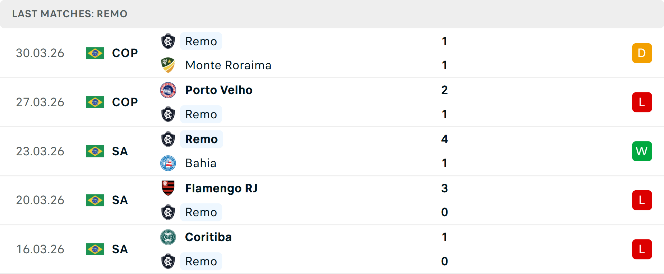The height and width of the screenshot is (274, 664).
Task: Click the 20.03.26 match date
Action: coord(40,200)
